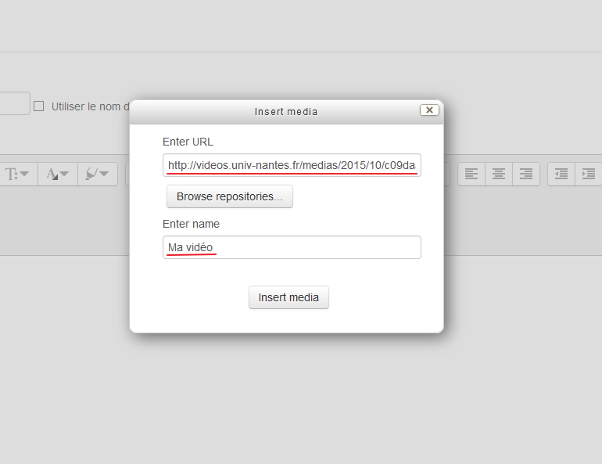Click the 'Insert media' dialog title bar
Image resolution: width=602 pixels, height=464 pixels.
(x=286, y=112)
